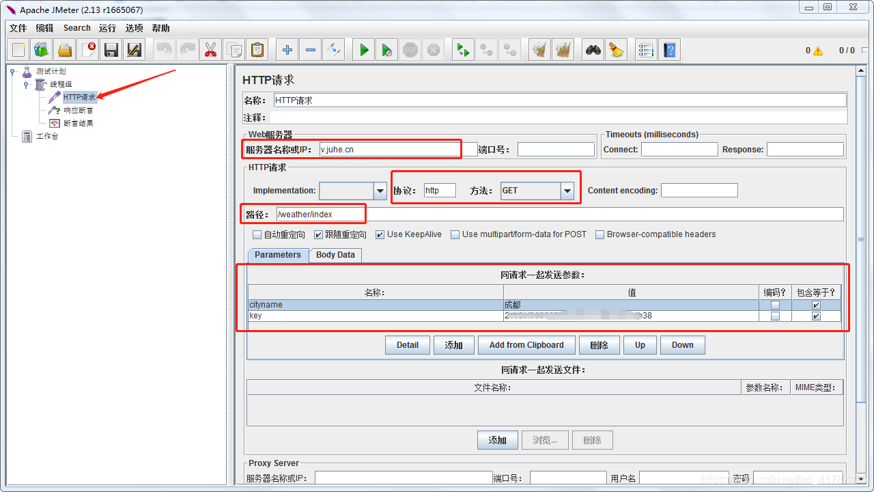Click the Clear All results icon
The height and width of the screenshot is (492, 874).
point(563,50)
